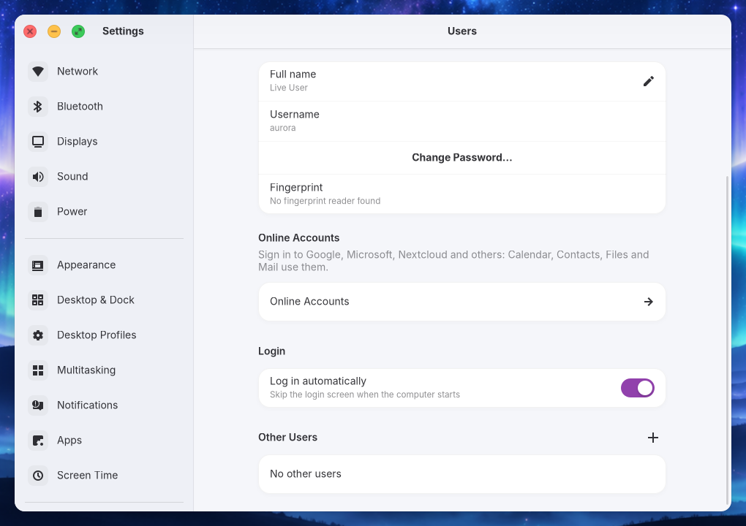Open the Online Accounts row
The height and width of the screenshot is (526, 746).
[462, 302]
